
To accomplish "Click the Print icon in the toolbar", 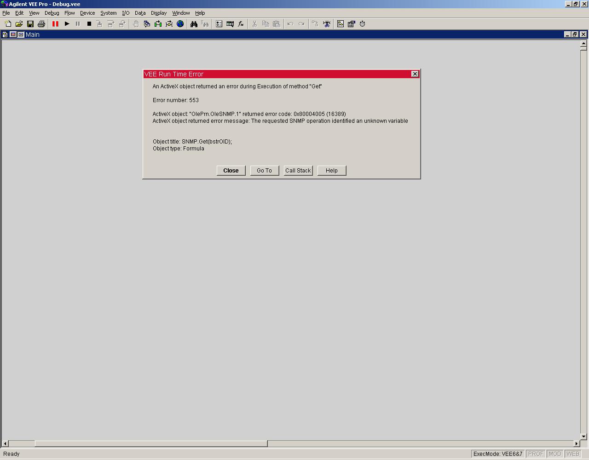I will coord(41,24).
